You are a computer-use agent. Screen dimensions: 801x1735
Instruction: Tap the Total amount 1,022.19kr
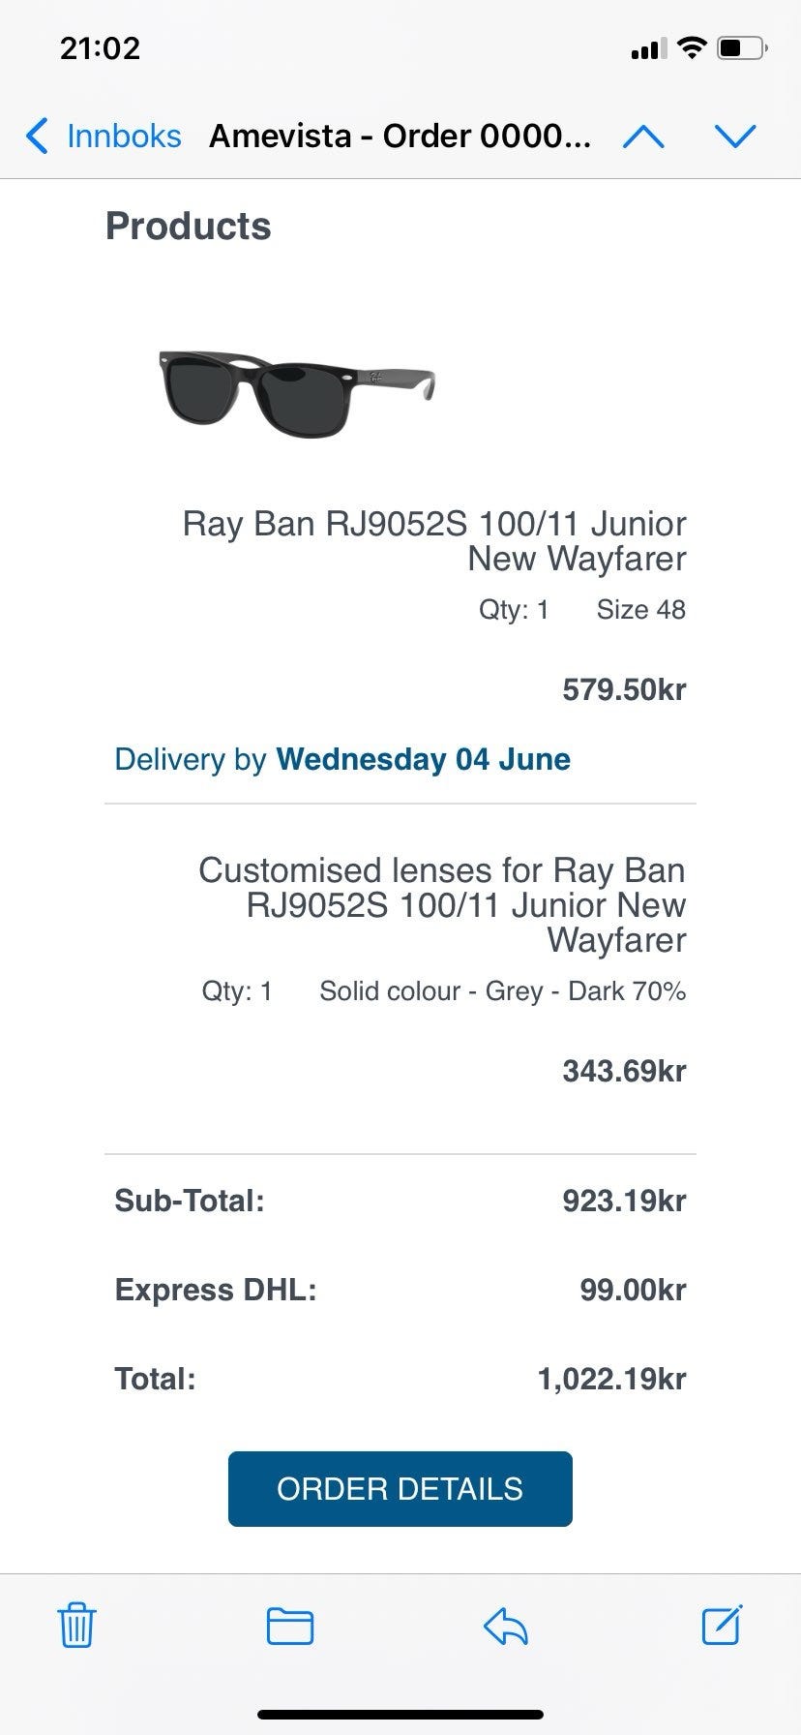[x=611, y=1379]
